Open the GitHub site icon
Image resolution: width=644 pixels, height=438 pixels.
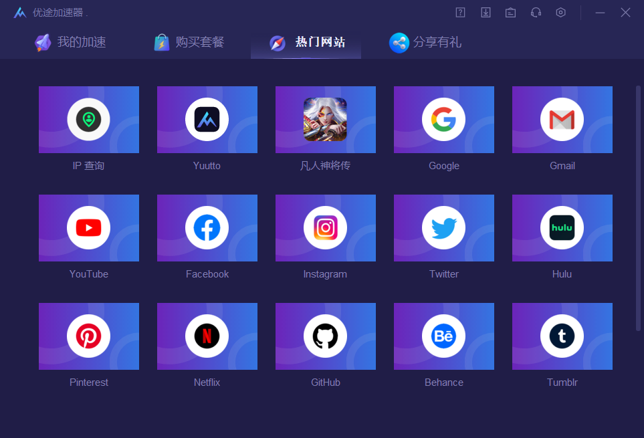pos(326,336)
